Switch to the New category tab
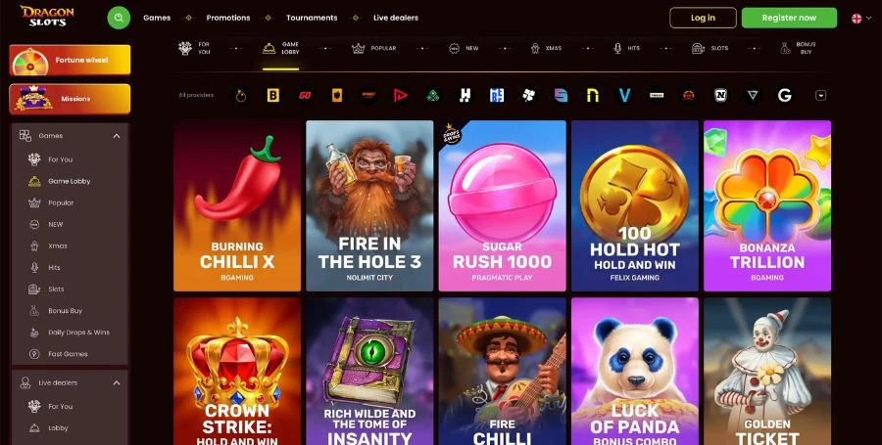Image resolution: width=882 pixels, height=445 pixels. (x=464, y=48)
